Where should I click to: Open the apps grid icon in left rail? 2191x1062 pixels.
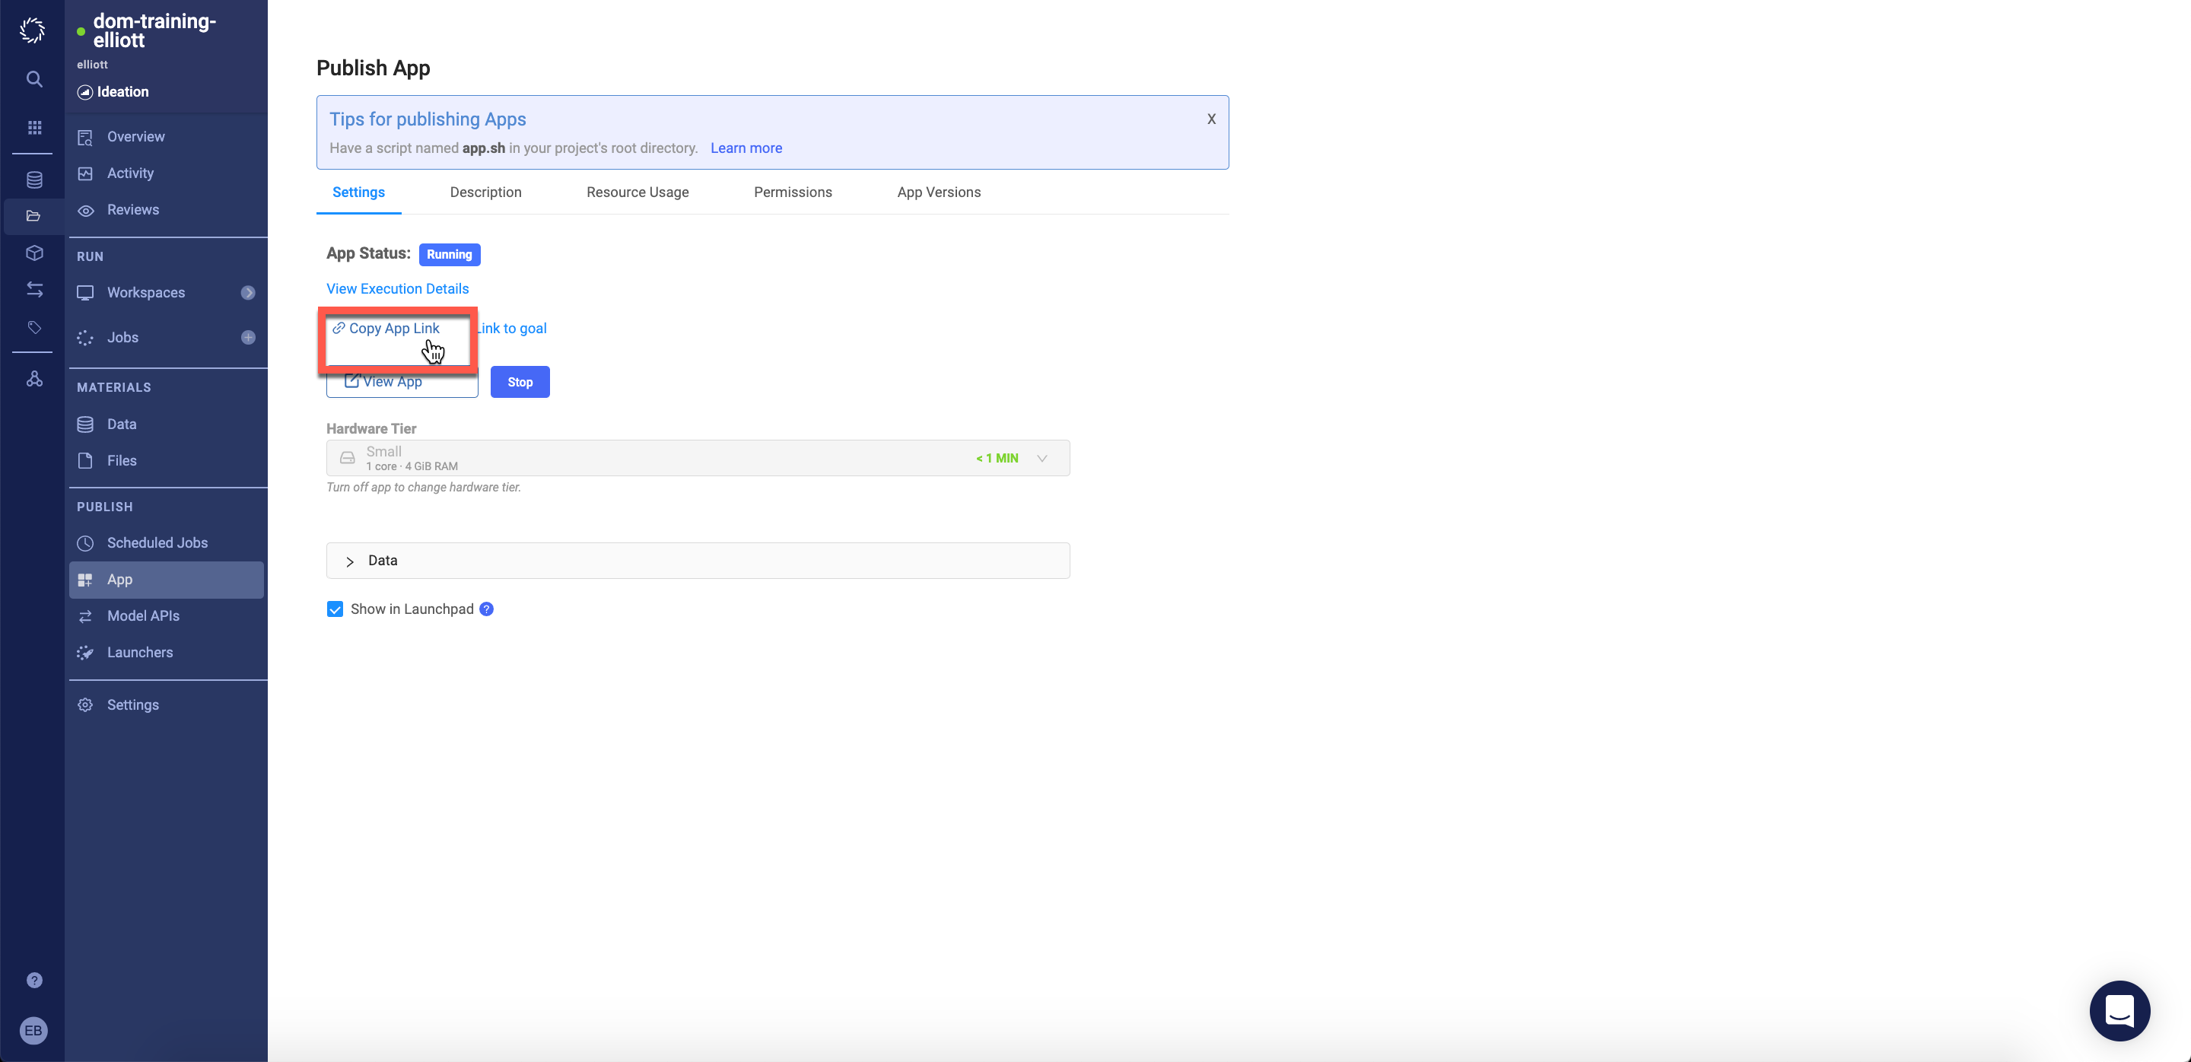pyautogui.click(x=34, y=128)
